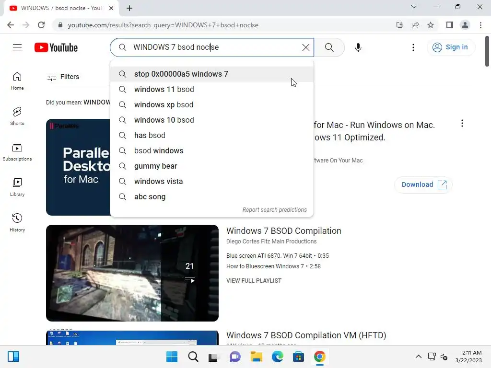This screenshot has height=368, width=491.
Task: Click the page vertical scrollbar
Action: pos(487,51)
